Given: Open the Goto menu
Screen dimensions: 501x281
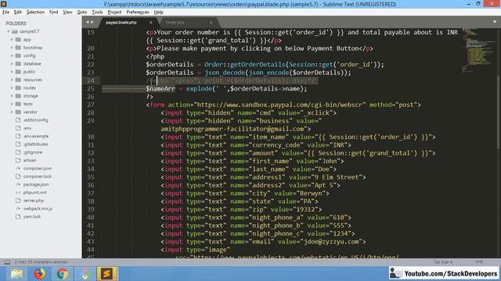Looking at the screenshot, I should [x=82, y=12].
